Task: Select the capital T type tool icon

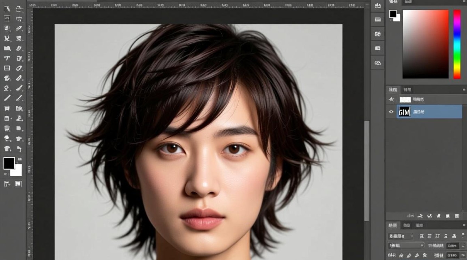Action: tap(7, 58)
